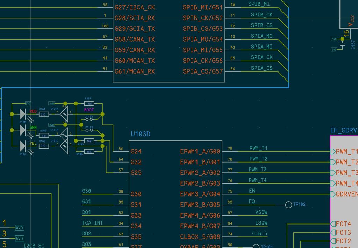Click the TCA-INT net label
The height and width of the screenshot is (248, 358).
[92, 223]
